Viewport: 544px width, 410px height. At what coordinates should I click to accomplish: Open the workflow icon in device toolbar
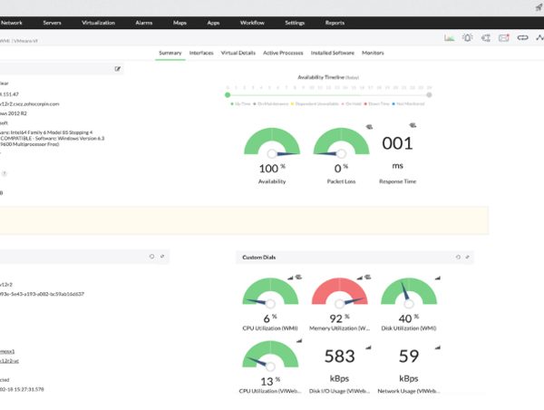pos(486,38)
